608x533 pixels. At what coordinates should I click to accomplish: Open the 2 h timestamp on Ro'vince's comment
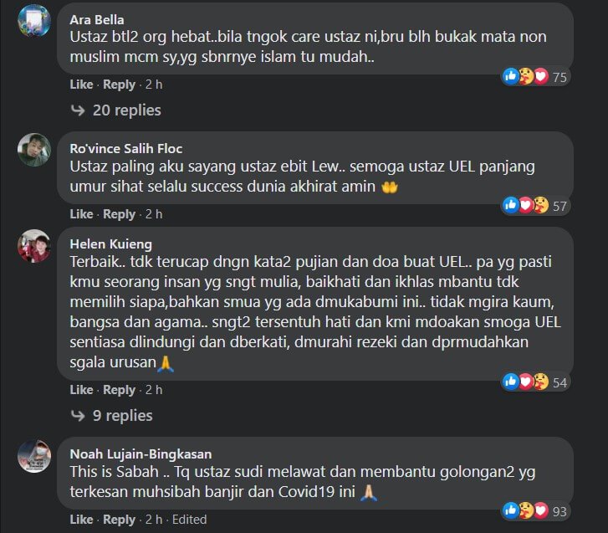click(x=154, y=213)
